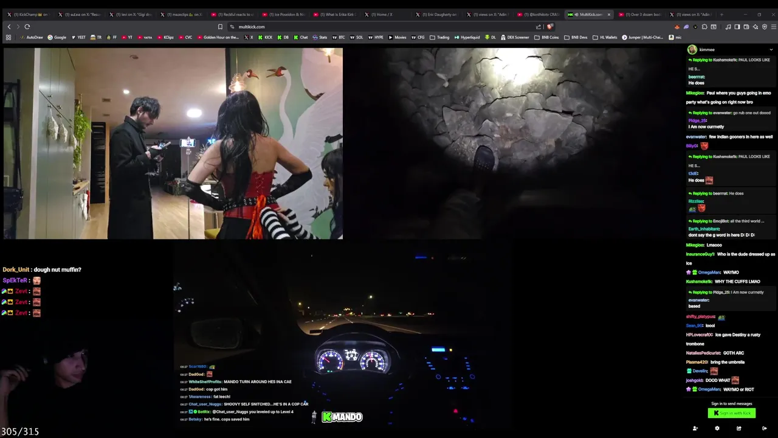Open the DEX Screener bookmark

click(514, 37)
